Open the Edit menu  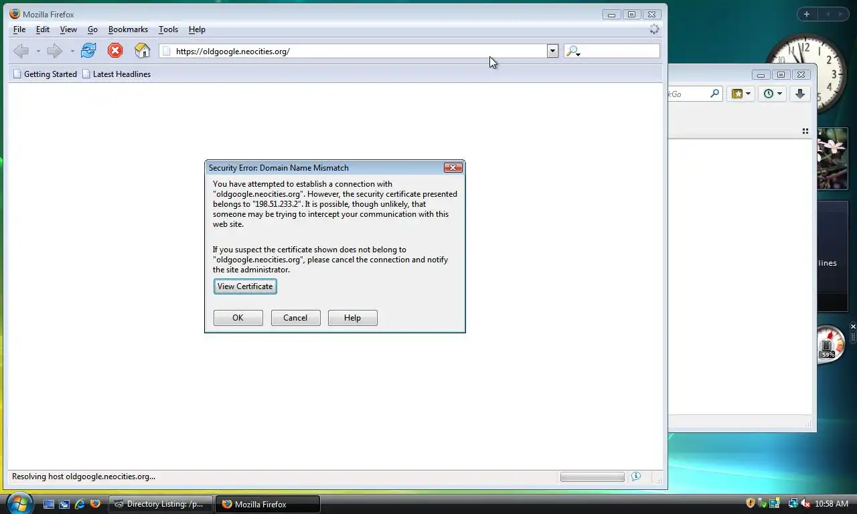[43, 29]
